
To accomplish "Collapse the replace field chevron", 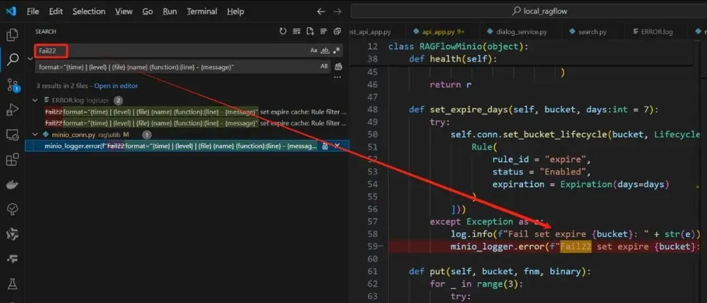I will point(29,59).
